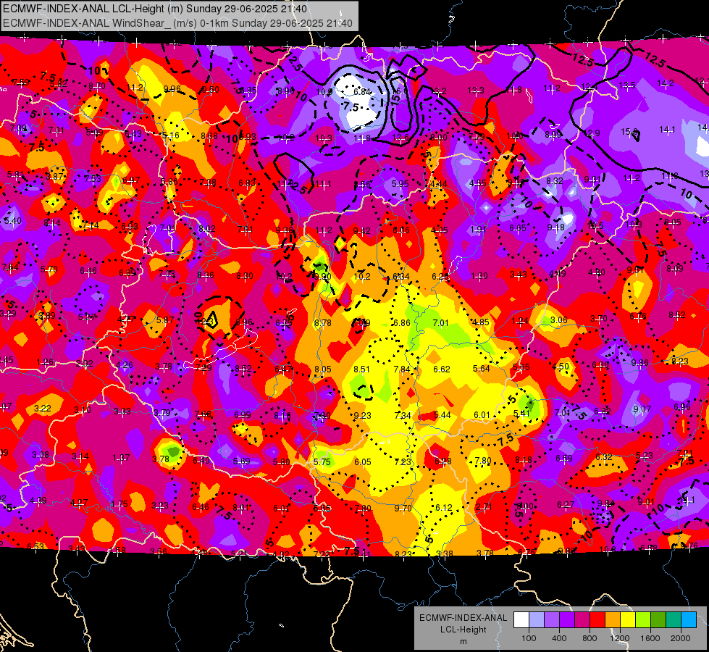
Task: Click the map value 4.55
Action: coord(477,183)
